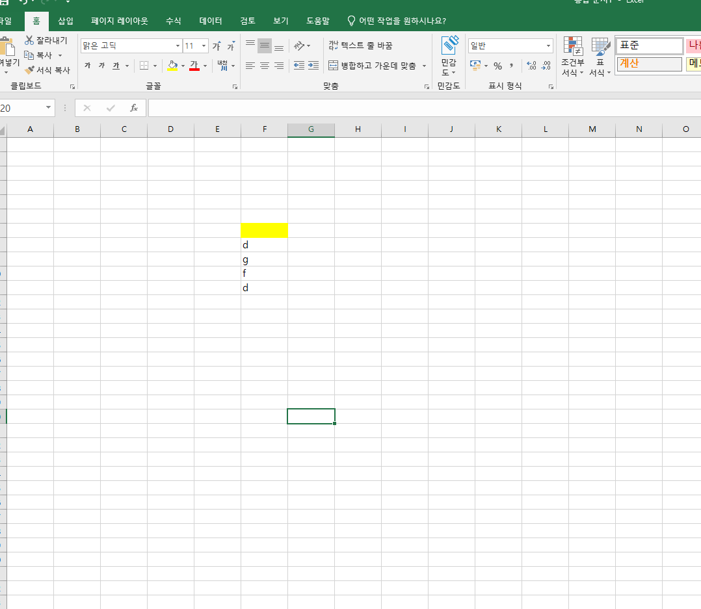Click the Cut (잘라내기) scissors icon

(x=29, y=40)
